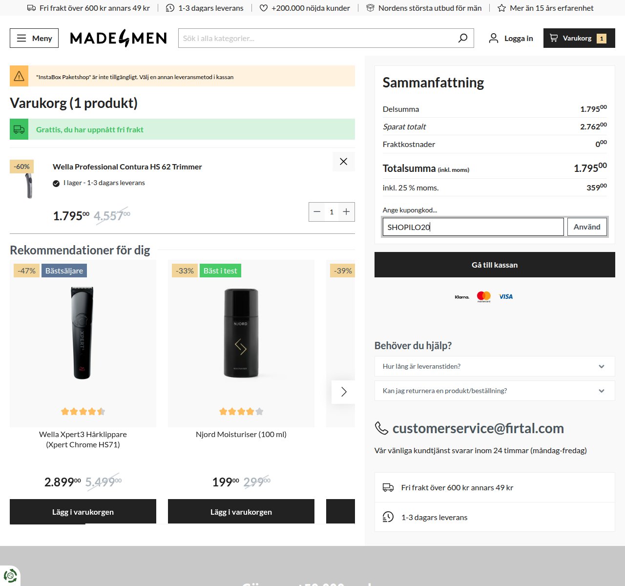Click the 'Sparat totalt' row label
Screen dimensions: 625x586
pyautogui.click(x=404, y=126)
